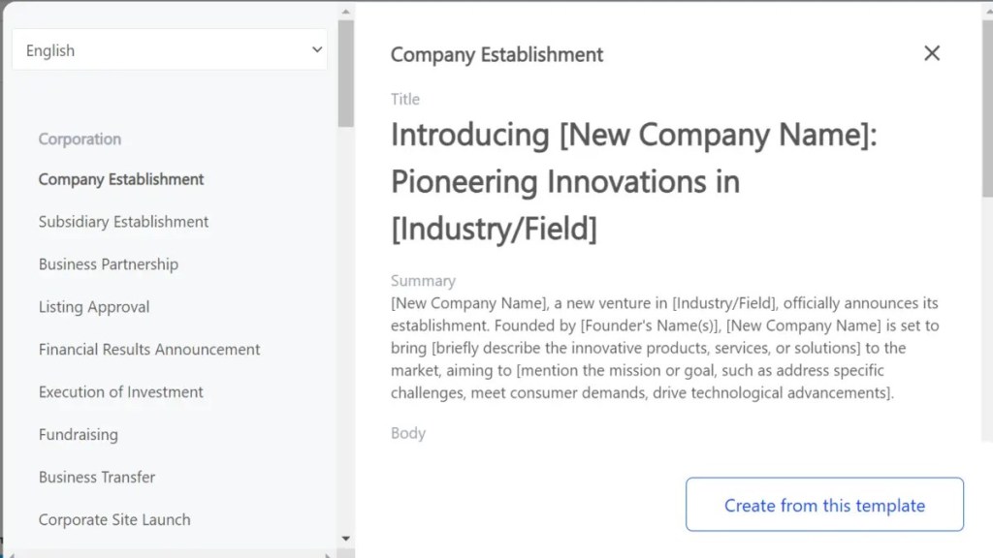
Task: Open the Corporate Site Launch template
Action: point(113,520)
